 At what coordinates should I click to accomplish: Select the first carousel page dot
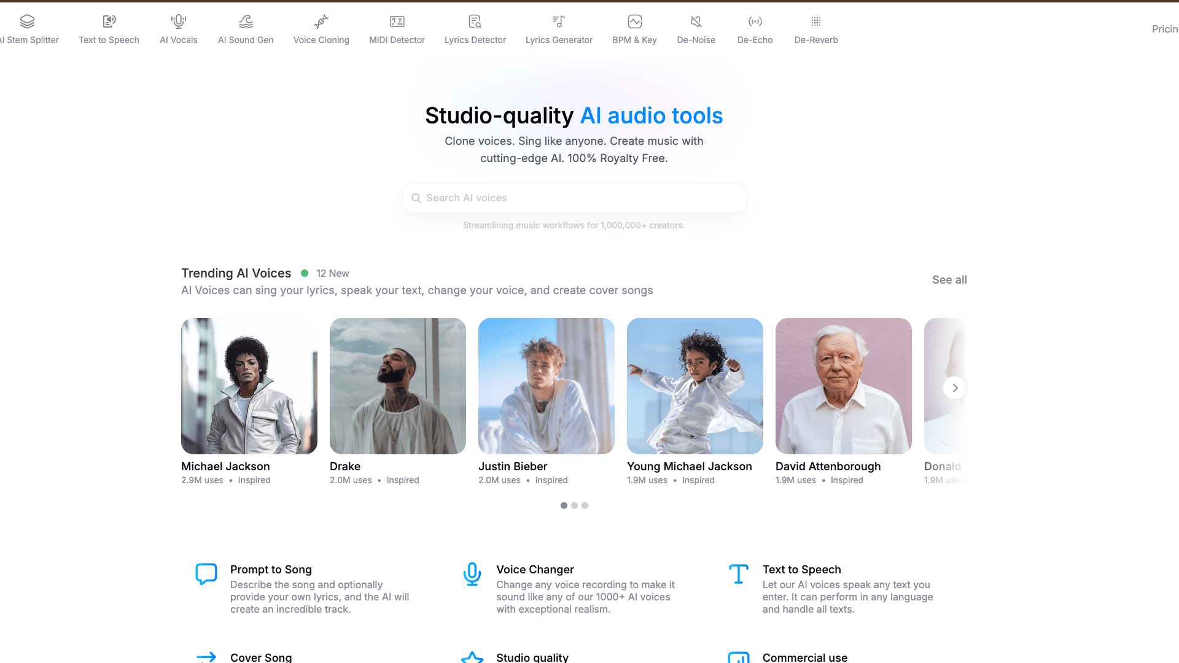coord(564,506)
